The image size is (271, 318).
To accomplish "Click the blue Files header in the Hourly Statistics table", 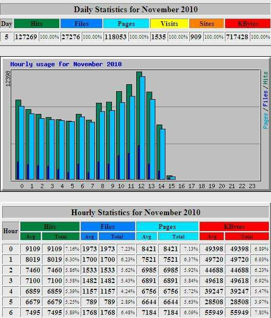I will point(108,226).
